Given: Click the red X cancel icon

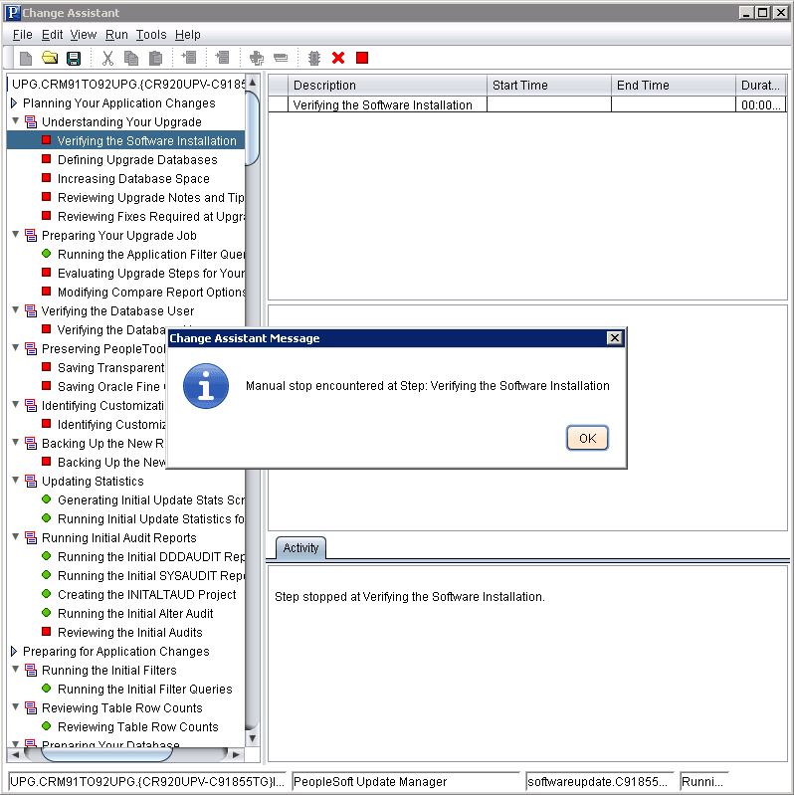Looking at the screenshot, I should point(338,58).
